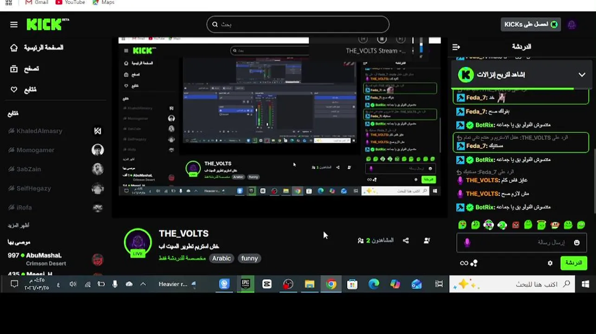Click the Heavier r... taskbar widget

(177, 284)
